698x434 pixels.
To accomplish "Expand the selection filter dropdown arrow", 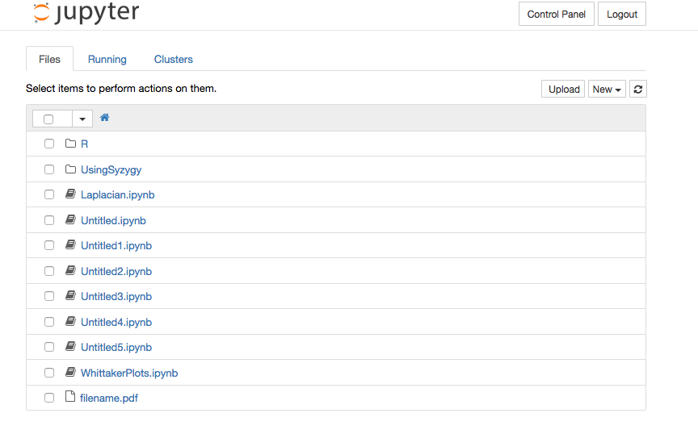I will (83, 119).
